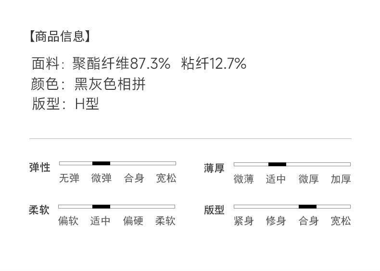Click the black marker on the 弹性 scale

(101, 163)
